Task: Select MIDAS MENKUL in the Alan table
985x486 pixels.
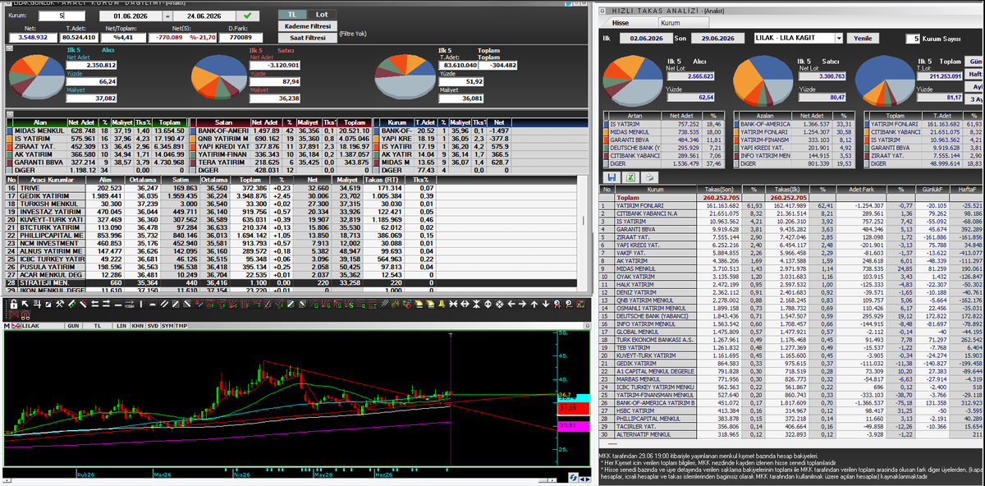Action: tap(96, 131)
